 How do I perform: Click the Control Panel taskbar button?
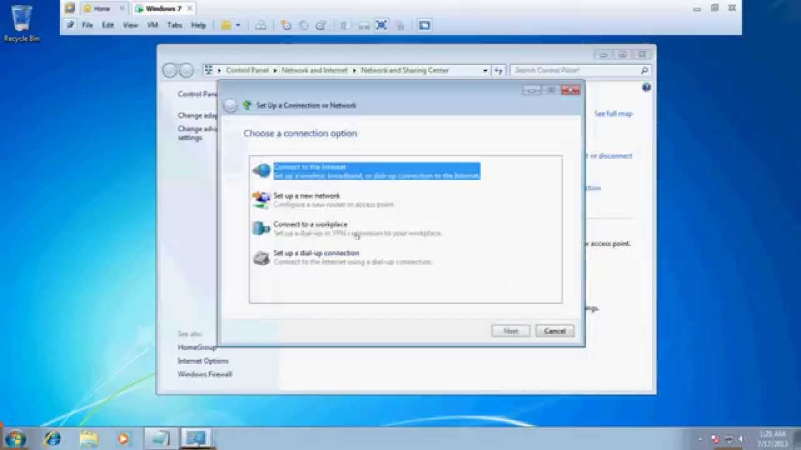coord(196,438)
